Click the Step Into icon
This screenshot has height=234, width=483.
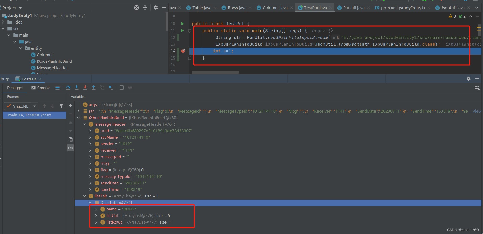77,87
